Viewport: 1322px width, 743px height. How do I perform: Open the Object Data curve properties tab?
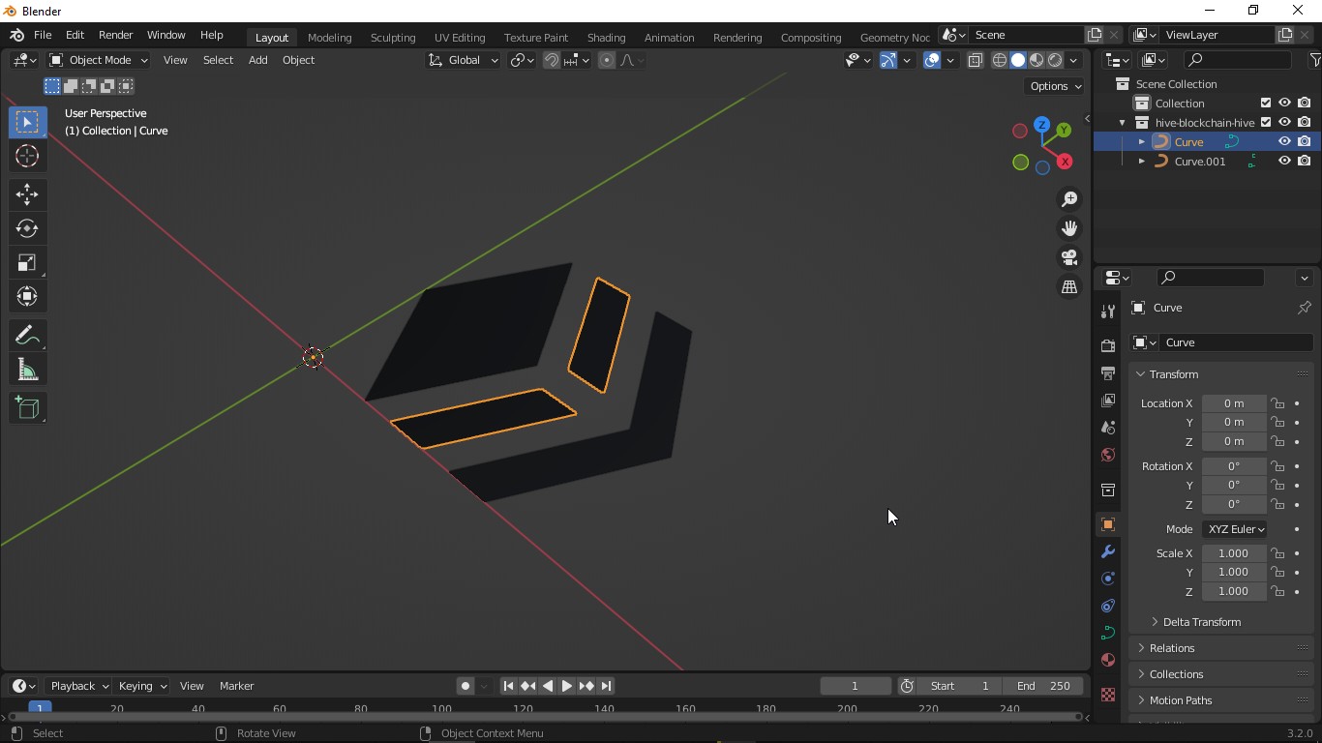point(1108,633)
